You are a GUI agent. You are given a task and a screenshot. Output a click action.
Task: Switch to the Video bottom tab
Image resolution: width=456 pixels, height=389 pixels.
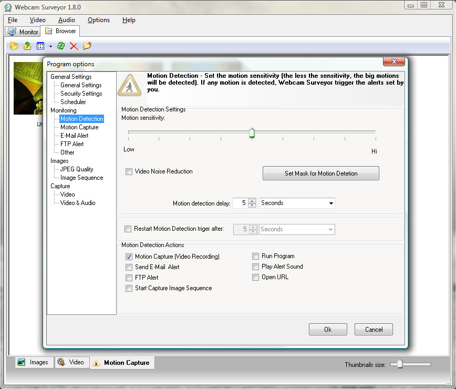click(x=71, y=362)
